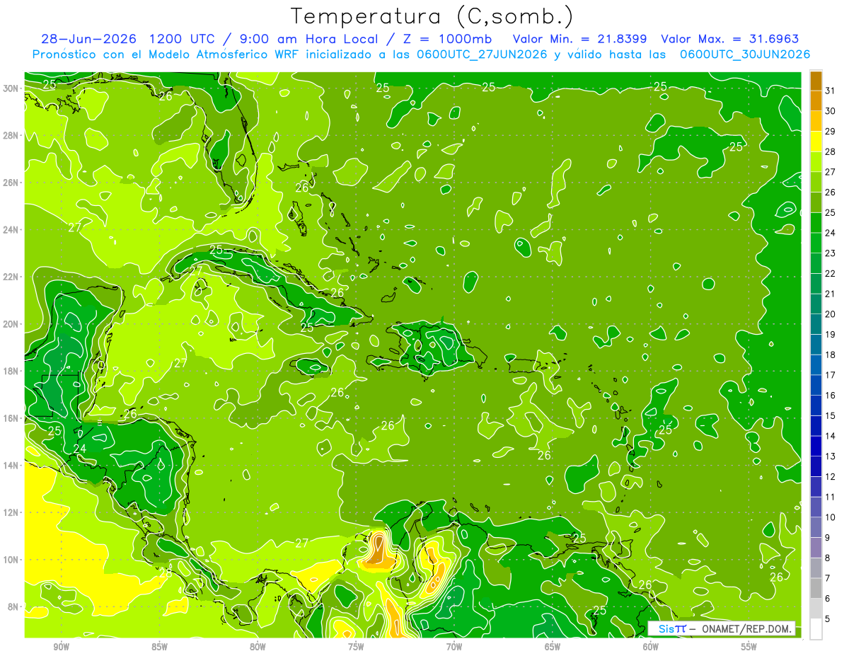Click the 'Valor Max. = 31.6963' text
The width and height of the screenshot is (849, 656).
tap(730, 39)
